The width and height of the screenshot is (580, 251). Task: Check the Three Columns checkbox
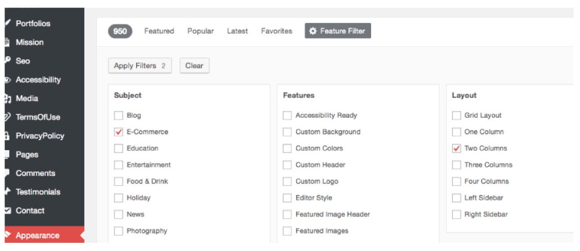coord(456,165)
